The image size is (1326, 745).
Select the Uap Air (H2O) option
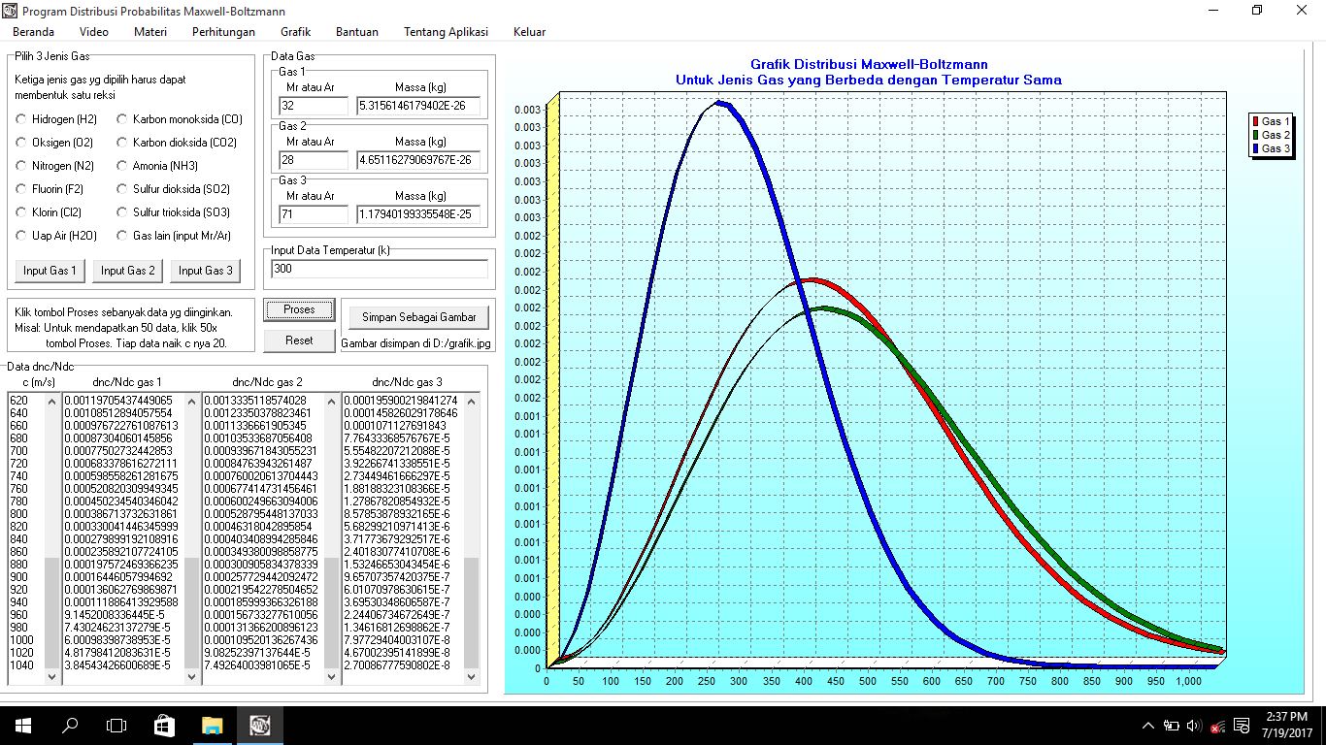20,236
